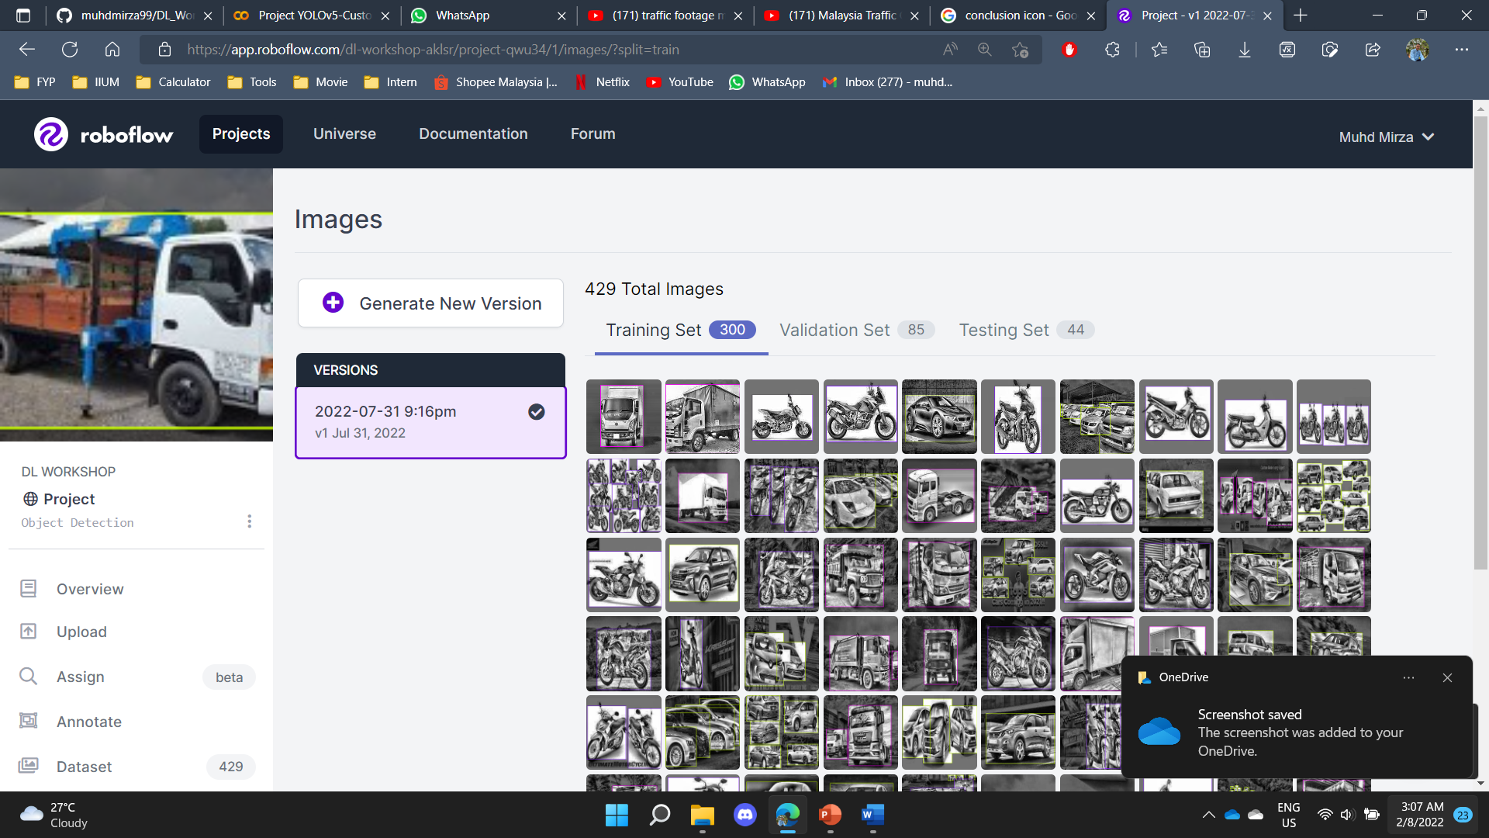
Task: Open the IIUM bookmark folder
Action: click(95, 82)
